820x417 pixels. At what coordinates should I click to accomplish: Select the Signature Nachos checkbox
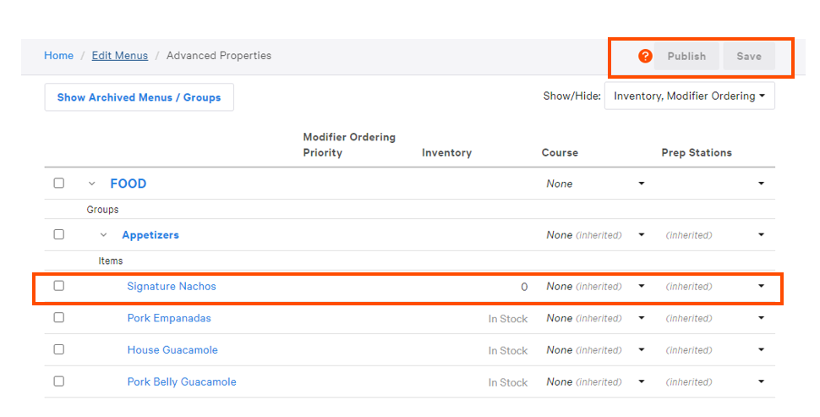pos(59,286)
